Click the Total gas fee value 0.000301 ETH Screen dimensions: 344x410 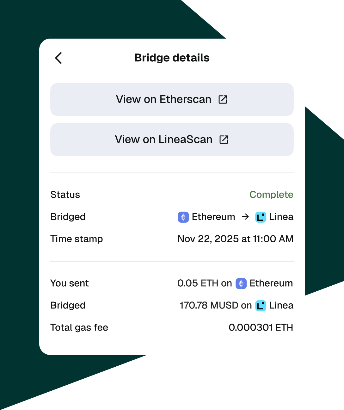pyautogui.click(x=261, y=328)
